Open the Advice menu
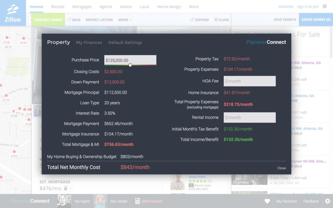 [126, 6]
